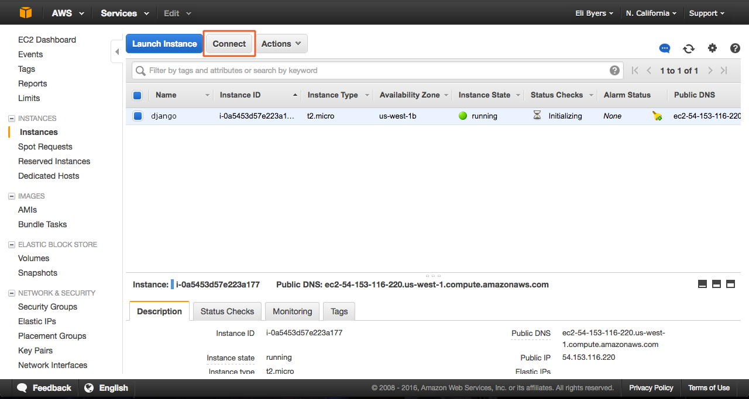Open the Services menu
Viewport: 749px width, 399px height.
[x=124, y=12]
